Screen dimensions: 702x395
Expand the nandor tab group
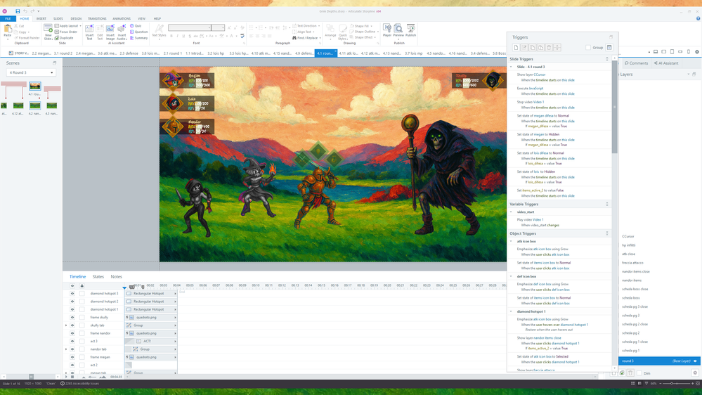[66, 349]
